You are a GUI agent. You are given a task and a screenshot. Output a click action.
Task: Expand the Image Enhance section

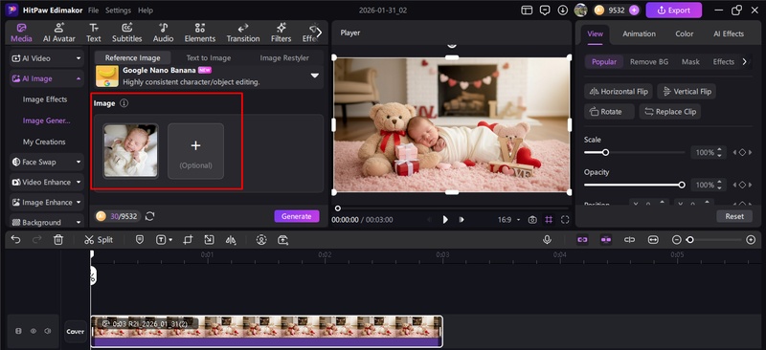pos(46,202)
